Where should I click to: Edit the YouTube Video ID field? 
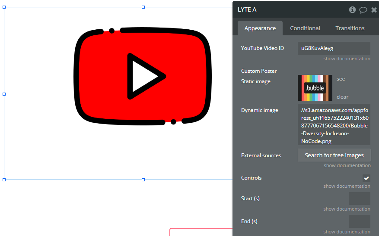click(334, 48)
